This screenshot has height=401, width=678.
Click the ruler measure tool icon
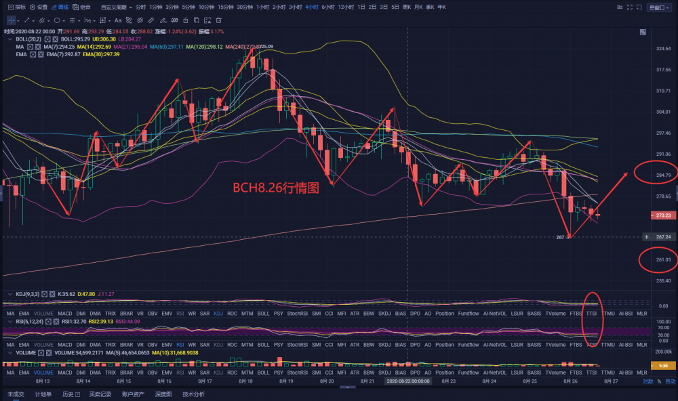tap(151, 20)
